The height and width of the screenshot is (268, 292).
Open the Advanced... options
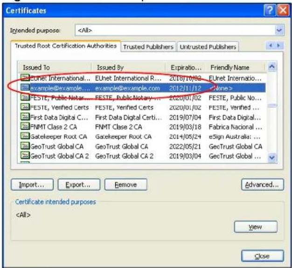[263, 185]
